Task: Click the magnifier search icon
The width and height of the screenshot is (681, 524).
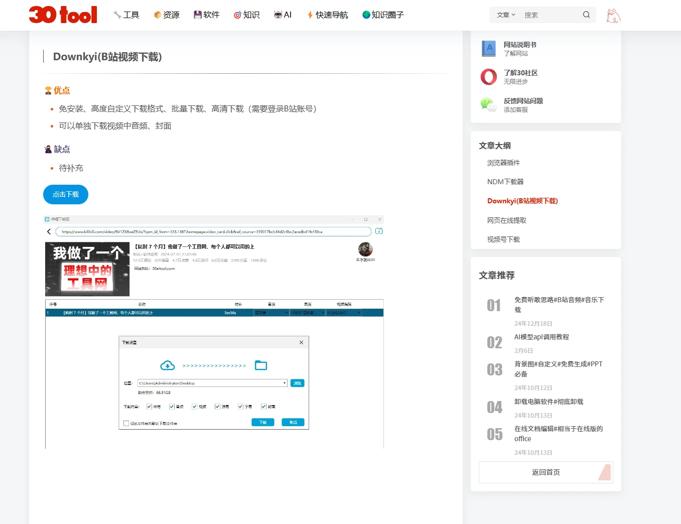Action: 586,15
